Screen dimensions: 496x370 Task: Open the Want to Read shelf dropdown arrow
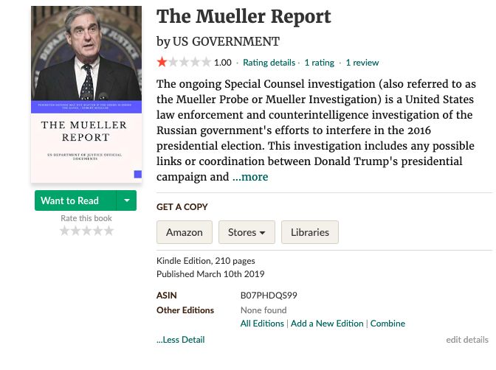click(x=126, y=200)
